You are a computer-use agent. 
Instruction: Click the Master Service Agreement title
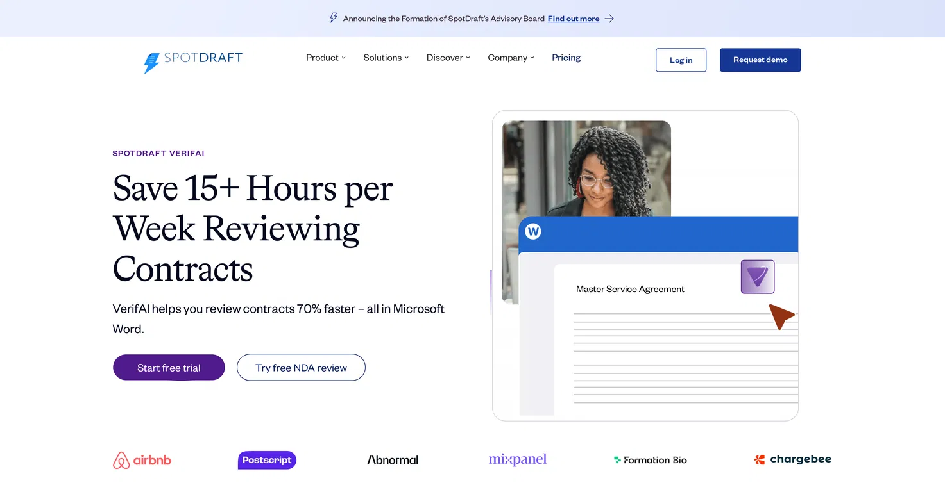click(x=630, y=289)
